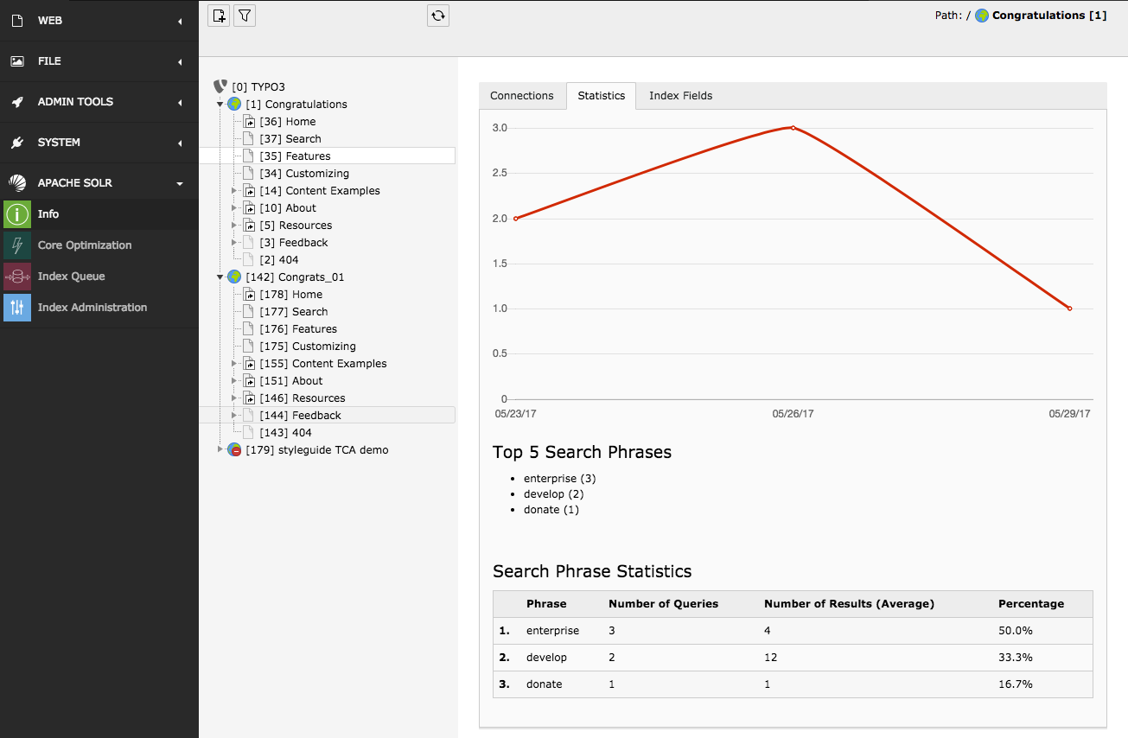Viewport: 1128px width, 738px height.
Task: Expand the Content Examples [14] node
Action: 234,191
